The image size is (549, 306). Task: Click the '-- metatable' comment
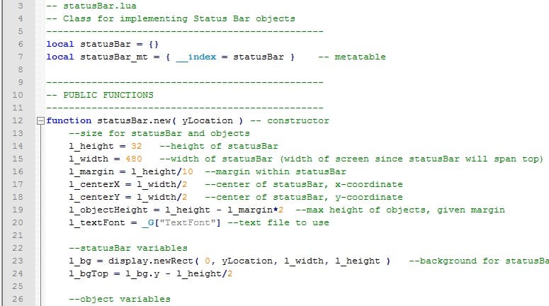[x=352, y=57]
